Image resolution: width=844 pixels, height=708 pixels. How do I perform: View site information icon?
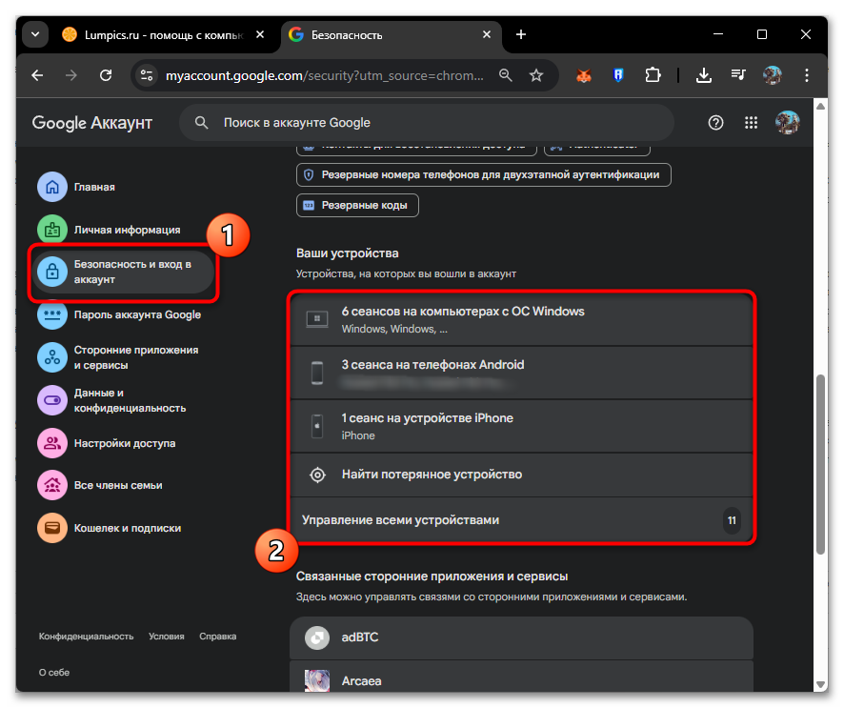click(x=147, y=75)
